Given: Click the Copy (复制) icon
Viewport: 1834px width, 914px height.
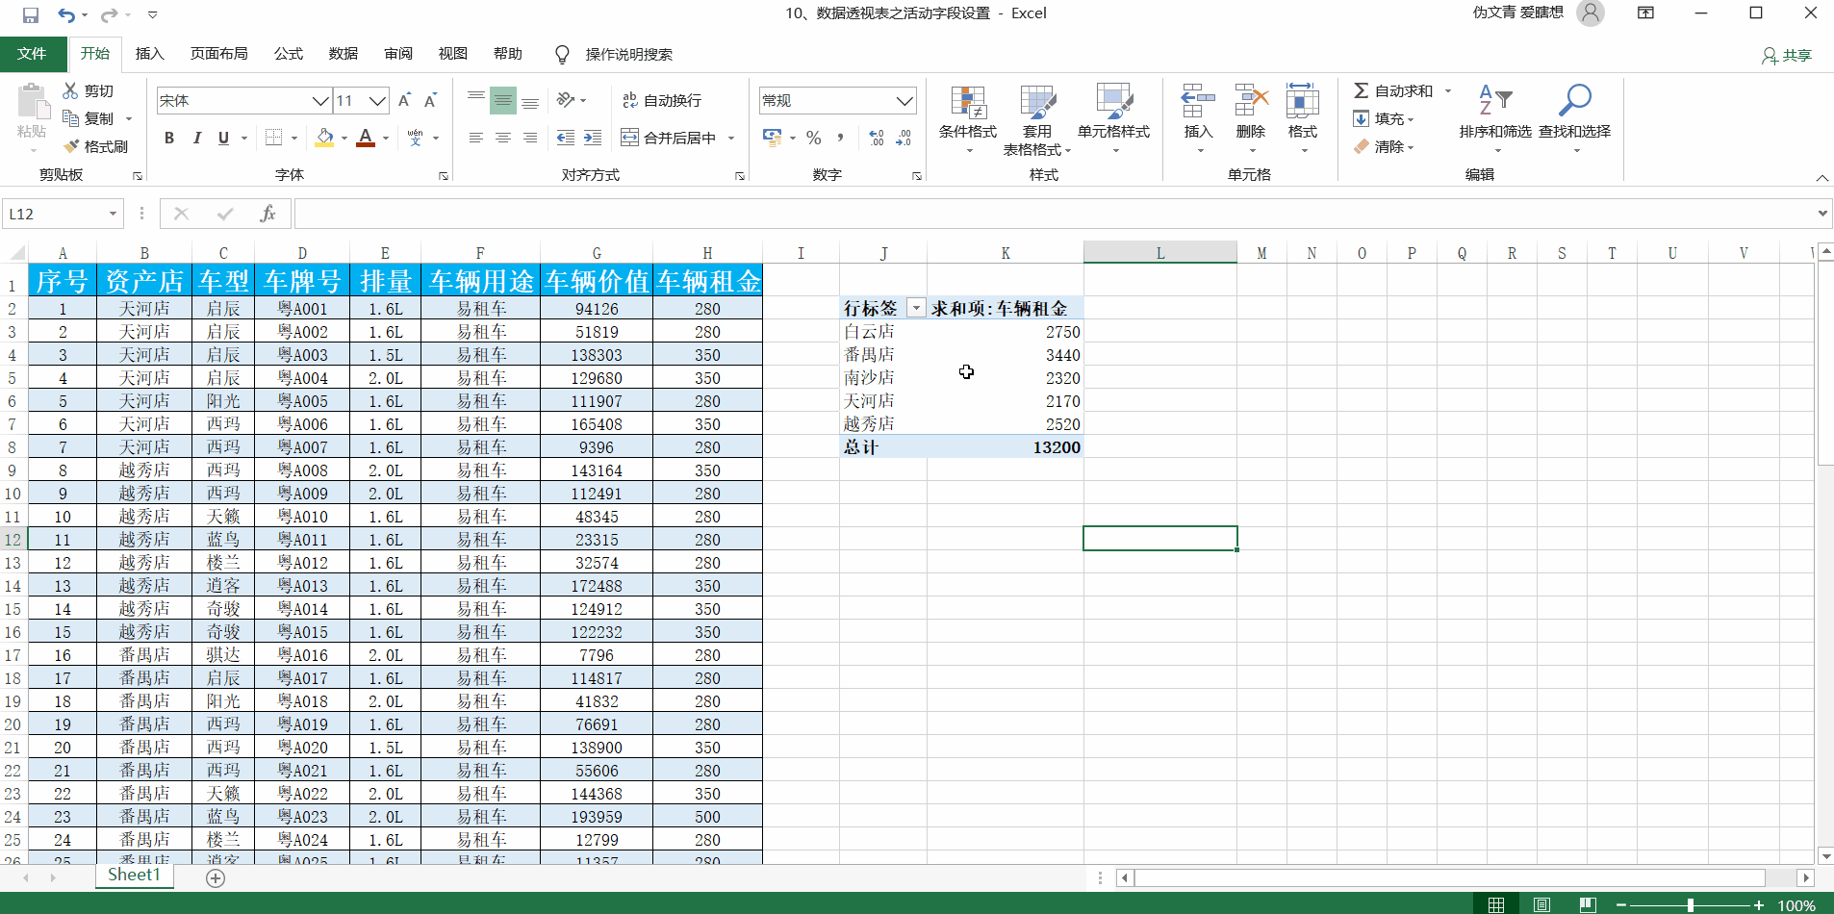Looking at the screenshot, I should 70,118.
